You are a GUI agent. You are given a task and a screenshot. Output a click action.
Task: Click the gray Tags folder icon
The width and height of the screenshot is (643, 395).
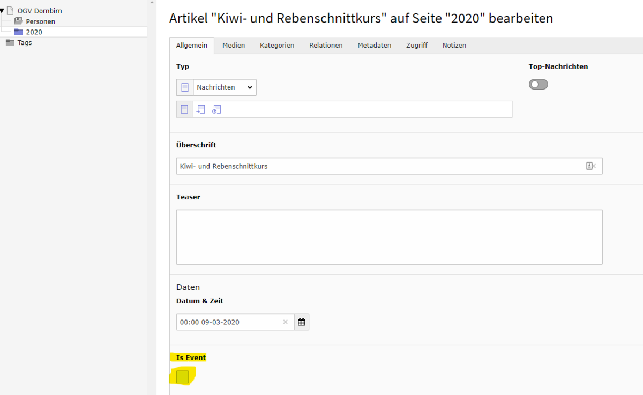pyautogui.click(x=10, y=43)
